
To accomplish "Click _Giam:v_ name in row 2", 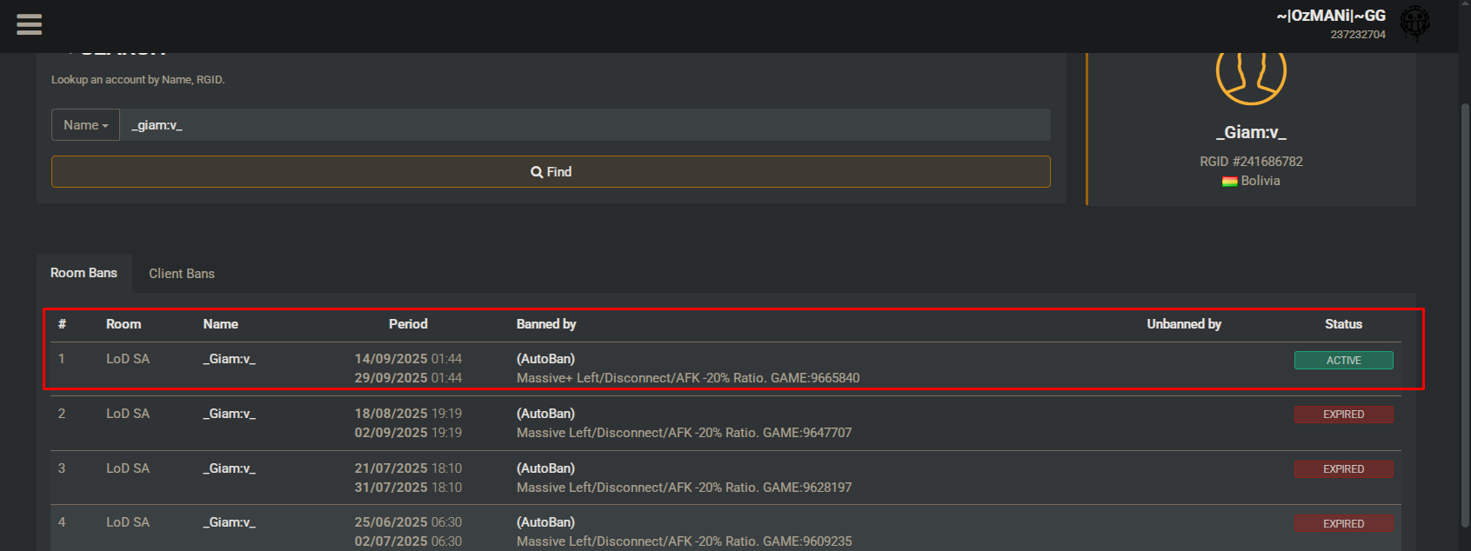I will (x=230, y=414).
